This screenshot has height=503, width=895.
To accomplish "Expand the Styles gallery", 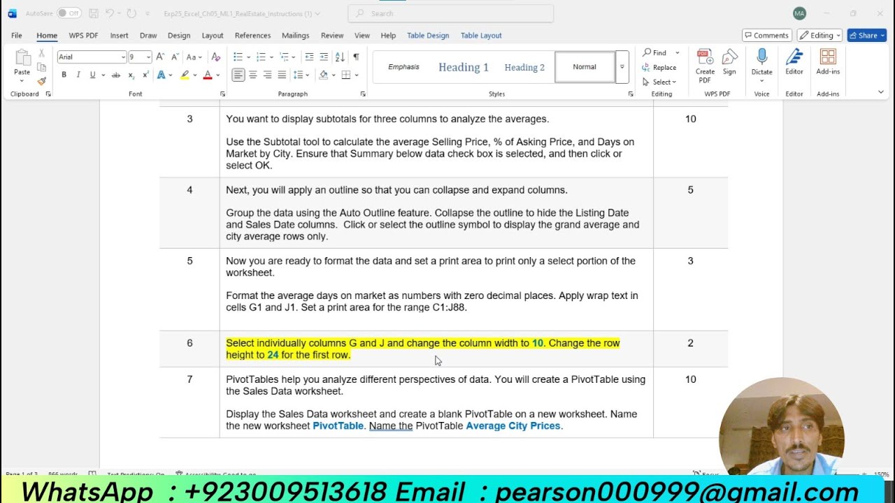I will tap(622, 67).
